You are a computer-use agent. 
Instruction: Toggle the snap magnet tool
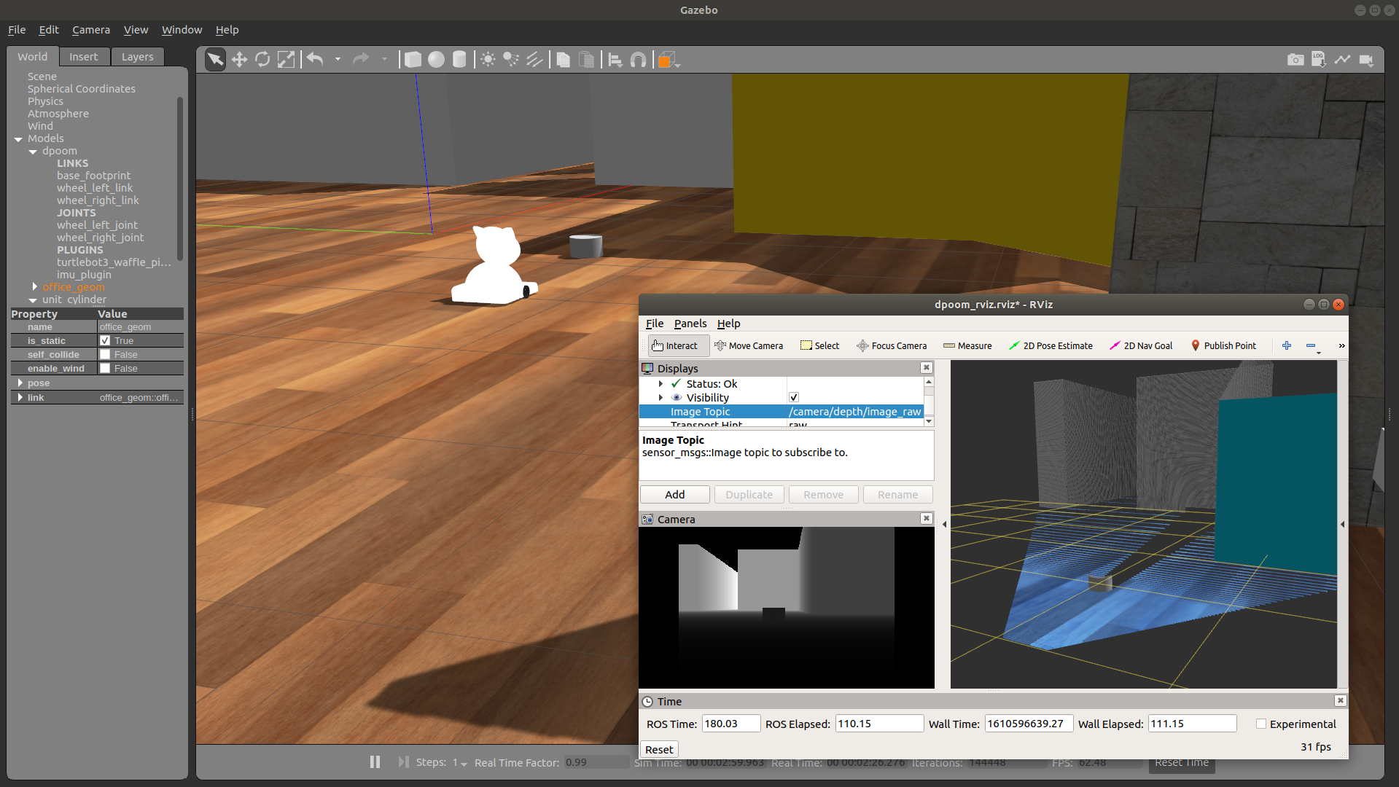click(638, 60)
